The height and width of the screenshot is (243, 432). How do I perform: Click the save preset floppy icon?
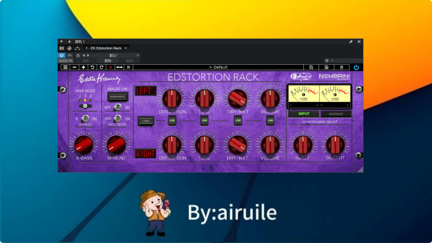(311, 67)
